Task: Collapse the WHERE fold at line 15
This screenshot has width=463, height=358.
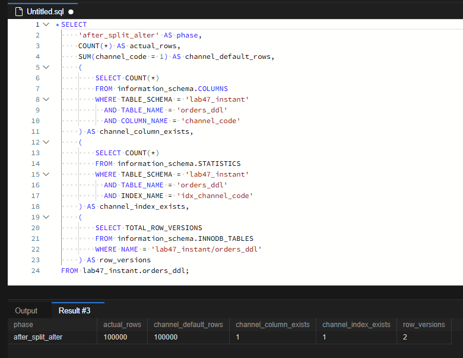Action: coord(46,174)
